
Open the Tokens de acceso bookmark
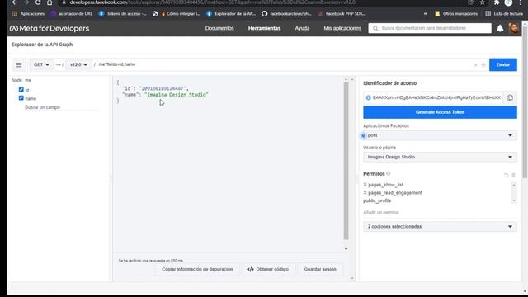click(123, 14)
